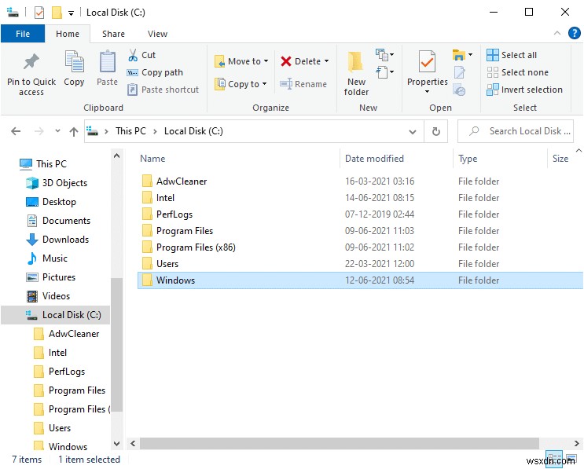Select Local Disk (C:) in navigation pane

(56, 315)
